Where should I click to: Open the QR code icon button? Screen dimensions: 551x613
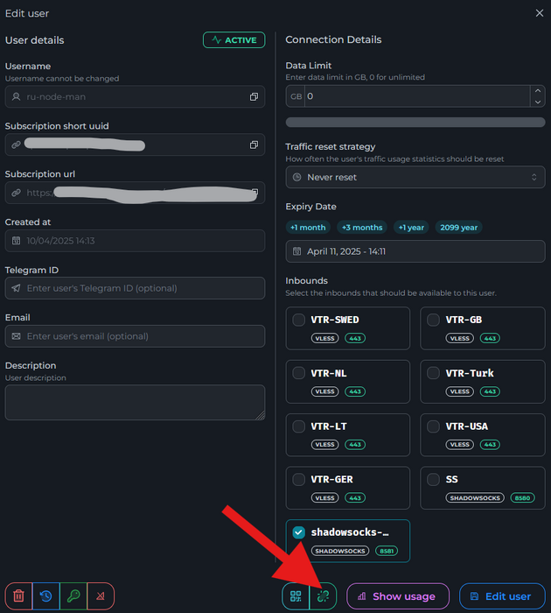[x=296, y=596]
